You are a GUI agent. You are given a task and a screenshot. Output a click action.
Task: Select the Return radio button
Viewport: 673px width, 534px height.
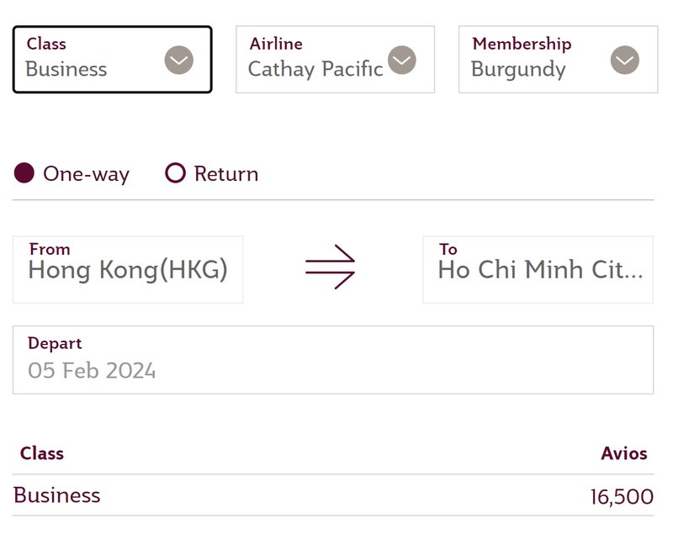[x=175, y=173]
